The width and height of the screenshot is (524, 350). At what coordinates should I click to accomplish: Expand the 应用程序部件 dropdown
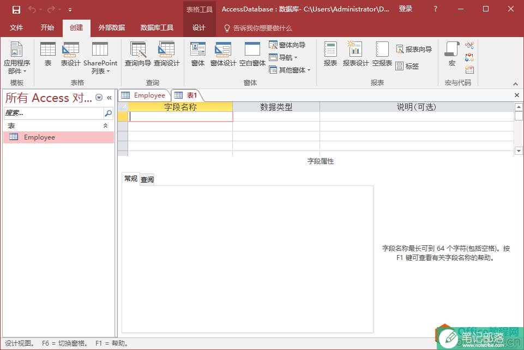pos(17,58)
